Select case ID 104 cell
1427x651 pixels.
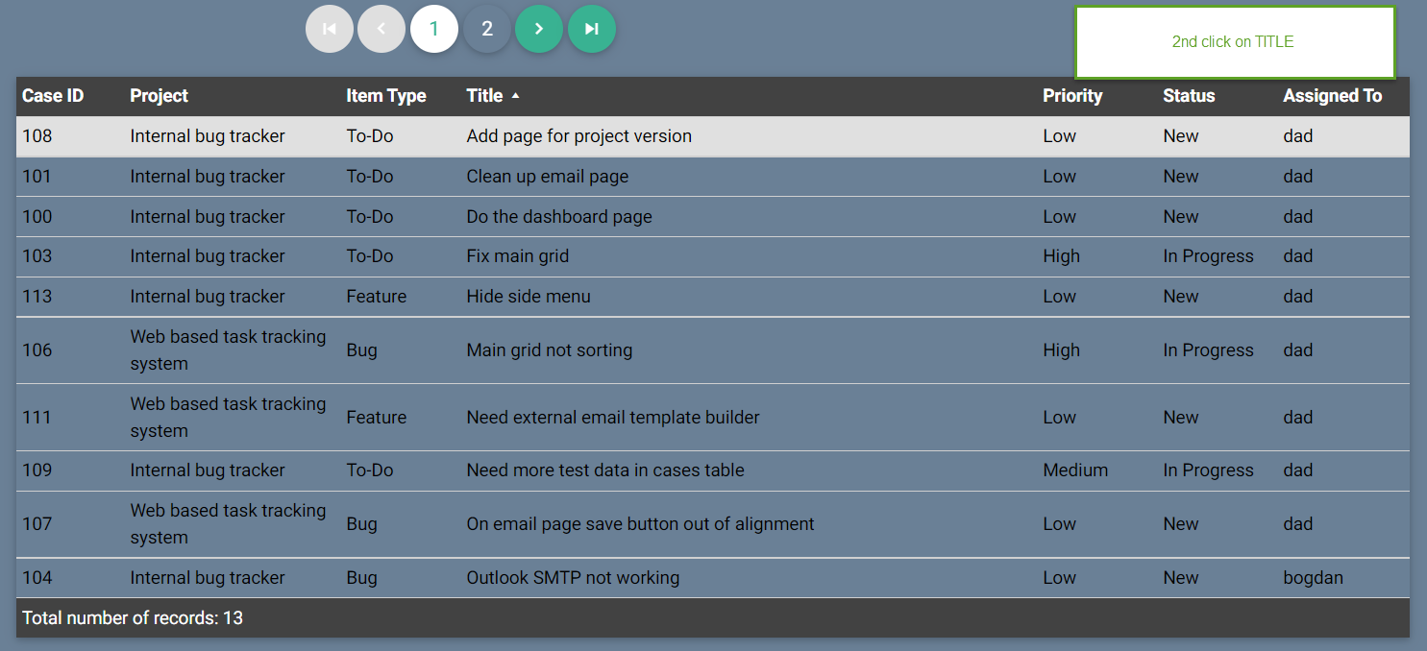(x=37, y=578)
